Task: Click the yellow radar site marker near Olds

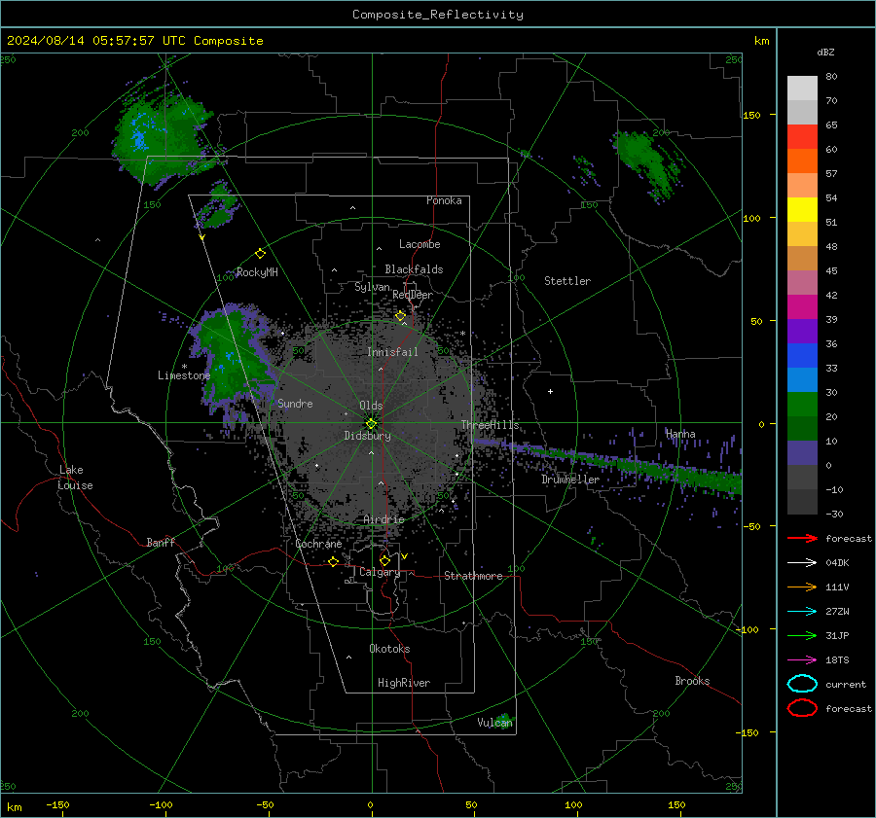Action: [371, 424]
